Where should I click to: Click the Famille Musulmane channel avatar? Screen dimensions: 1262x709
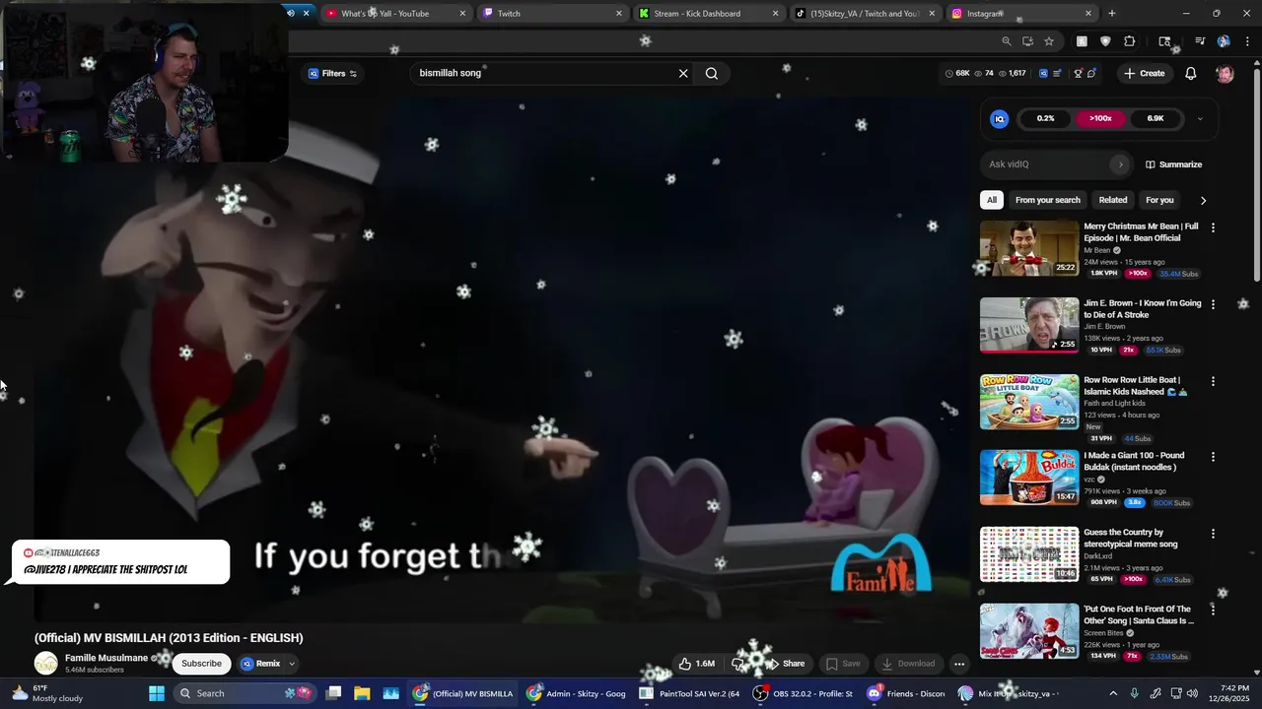click(x=46, y=664)
